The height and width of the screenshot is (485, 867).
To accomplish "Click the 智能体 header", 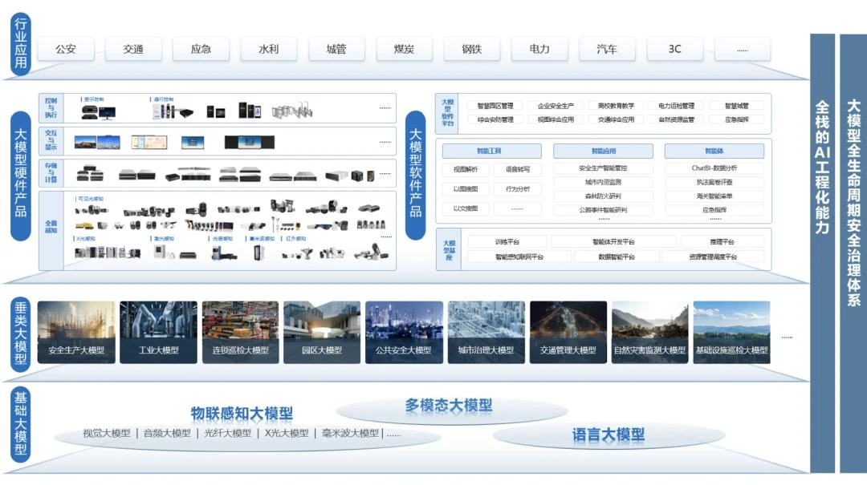I will click(x=714, y=151).
